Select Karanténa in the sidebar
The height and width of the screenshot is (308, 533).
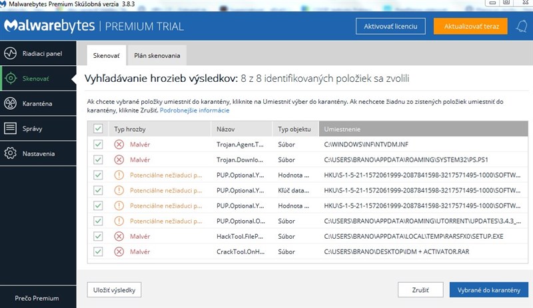coord(38,104)
